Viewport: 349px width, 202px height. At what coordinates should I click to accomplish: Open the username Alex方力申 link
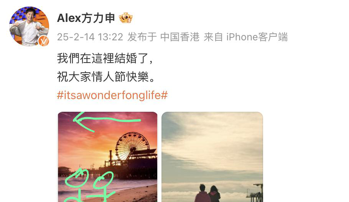pyautogui.click(x=86, y=18)
